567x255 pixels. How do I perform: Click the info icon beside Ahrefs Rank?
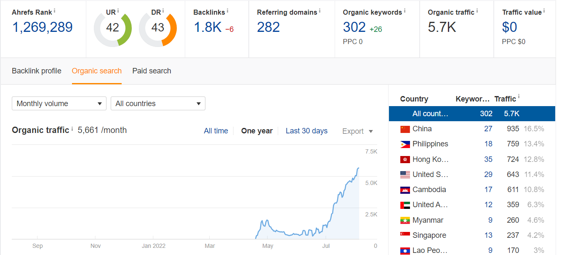(55, 10)
